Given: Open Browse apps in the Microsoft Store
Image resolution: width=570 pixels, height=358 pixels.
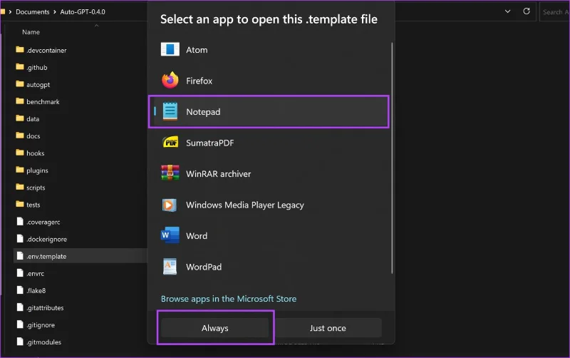Looking at the screenshot, I should (229, 299).
